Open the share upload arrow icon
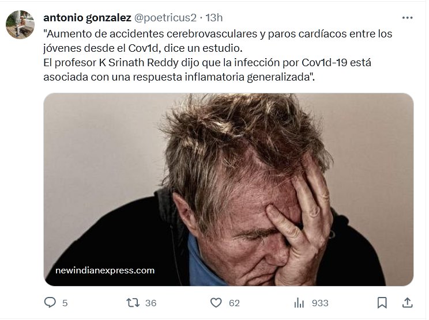Viewport: 429px width, 320px height. pos(408,303)
